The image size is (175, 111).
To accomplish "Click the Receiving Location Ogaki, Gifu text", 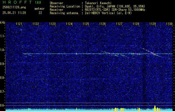I will [115, 6].
